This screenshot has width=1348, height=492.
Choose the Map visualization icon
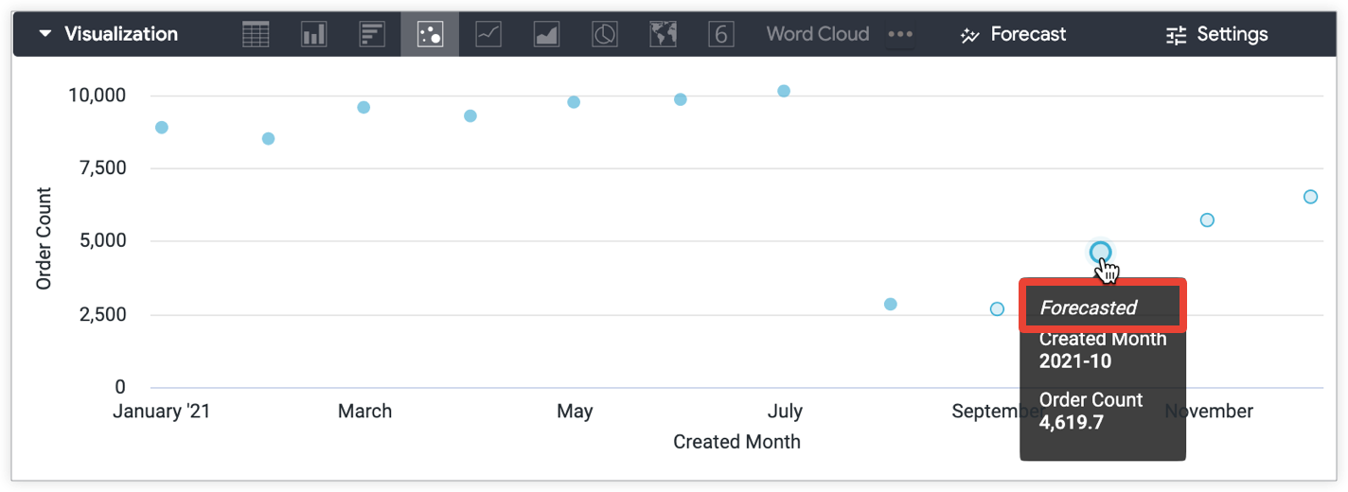pyautogui.click(x=663, y=35)
